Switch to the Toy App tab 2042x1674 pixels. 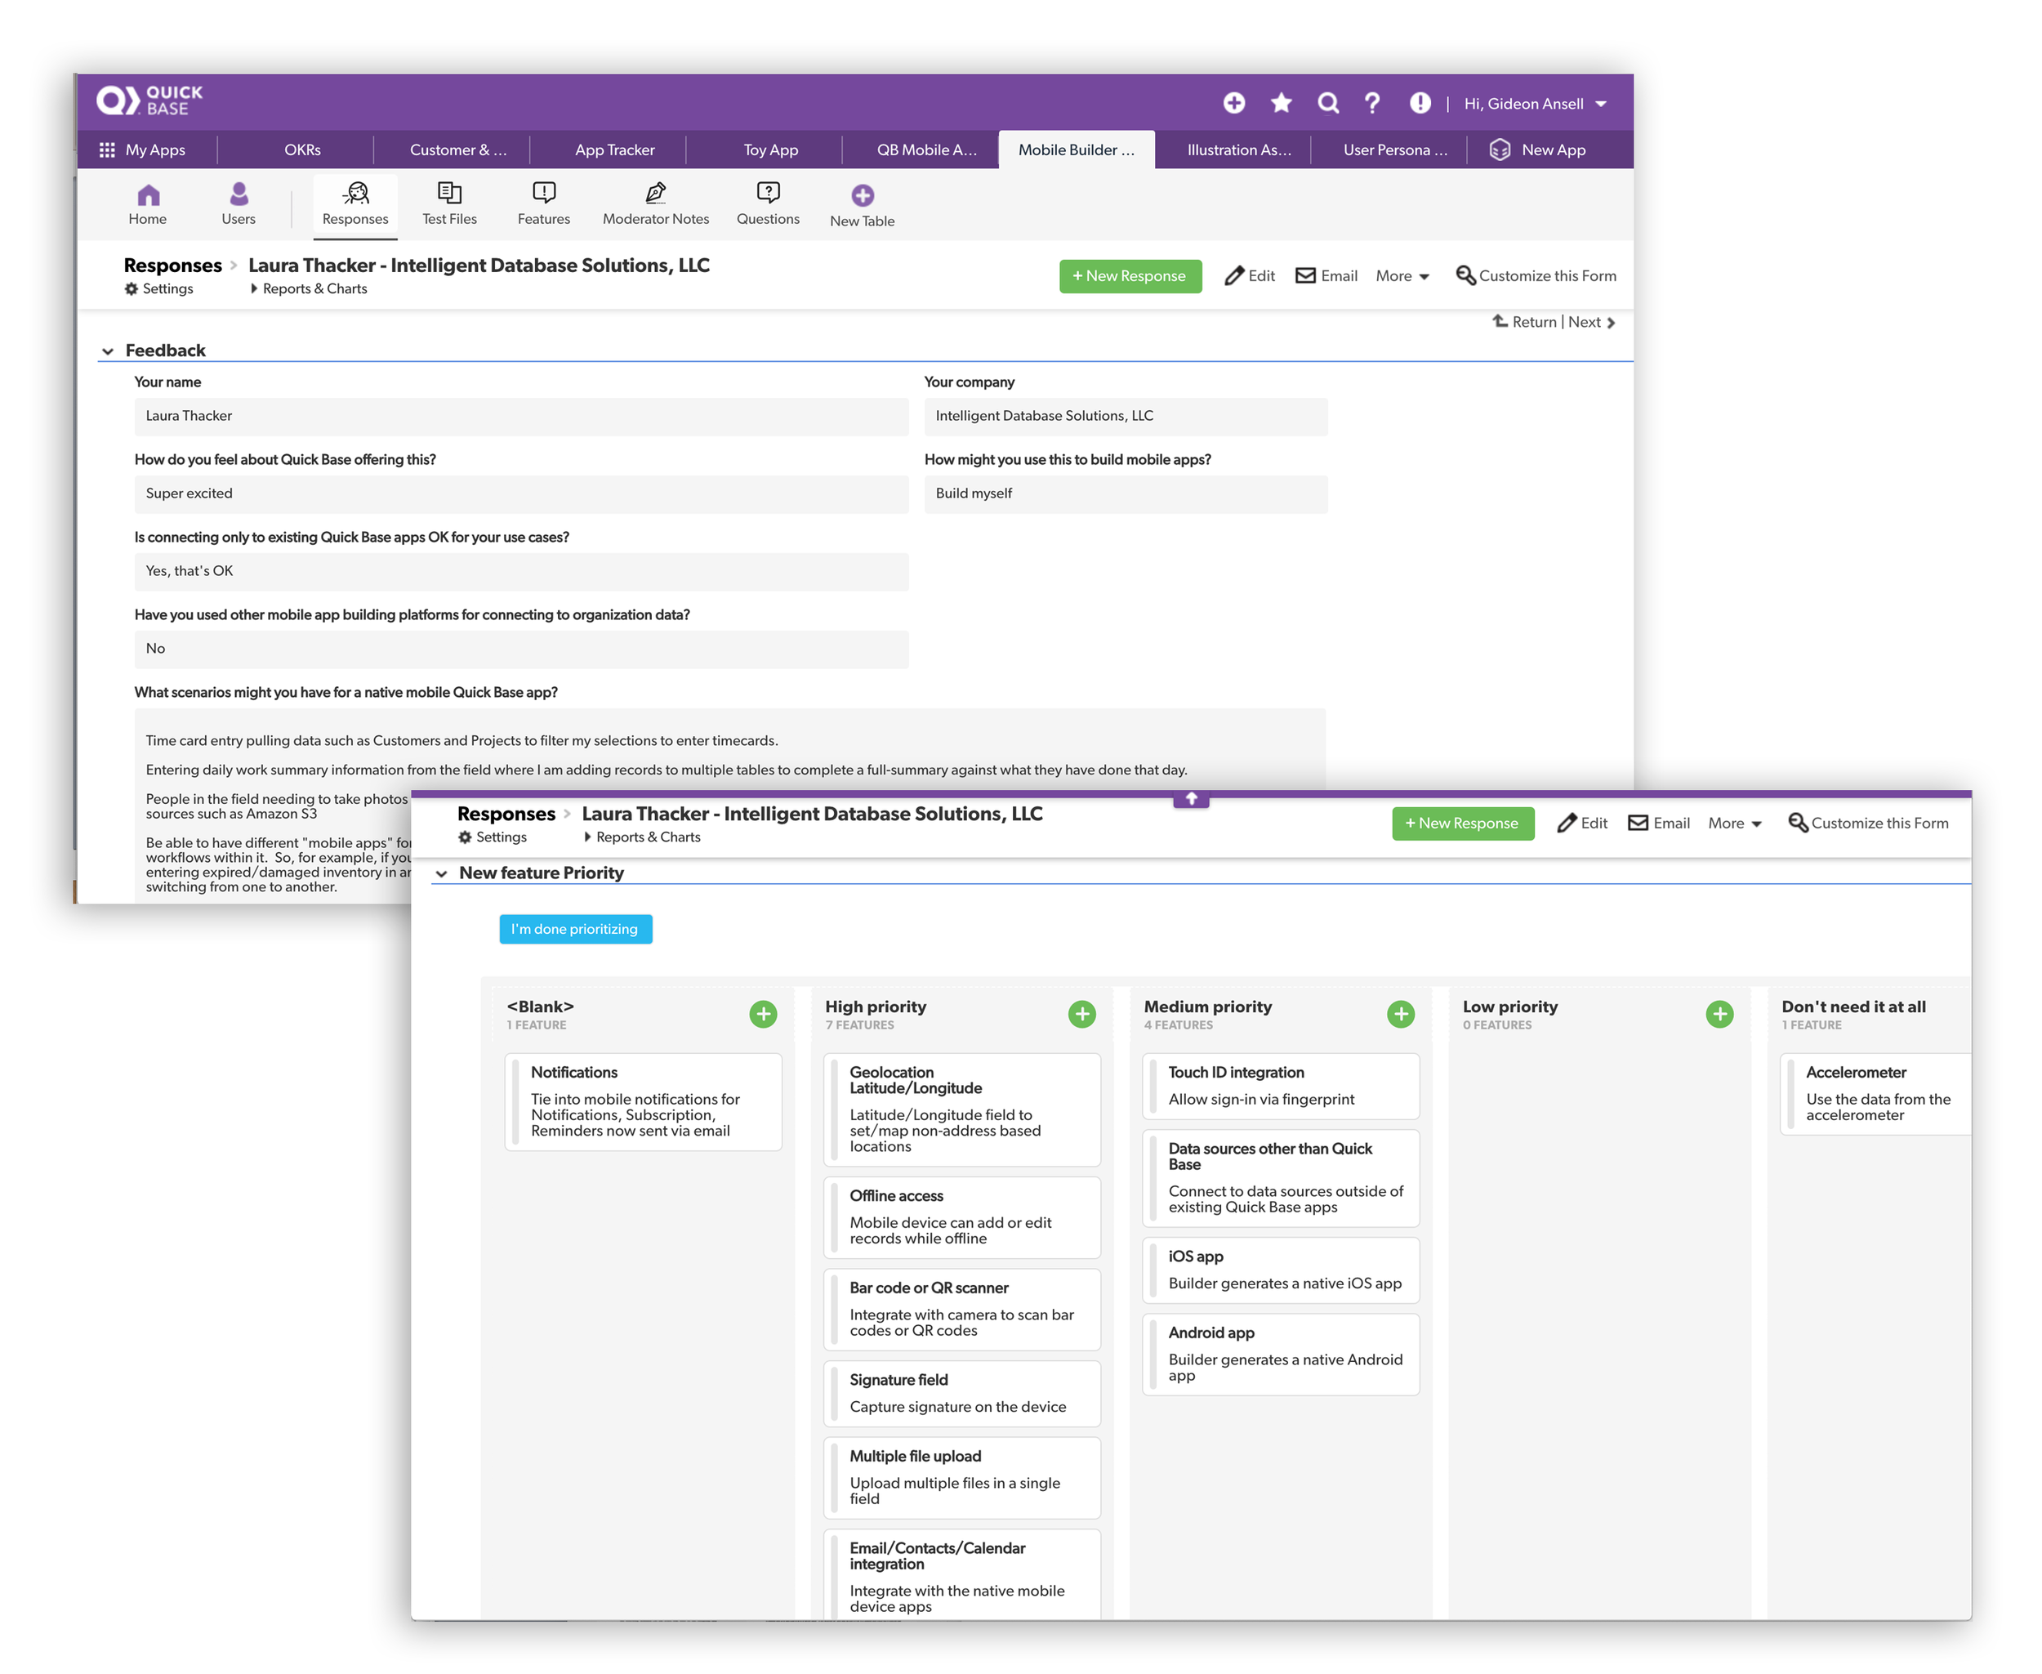770,150
